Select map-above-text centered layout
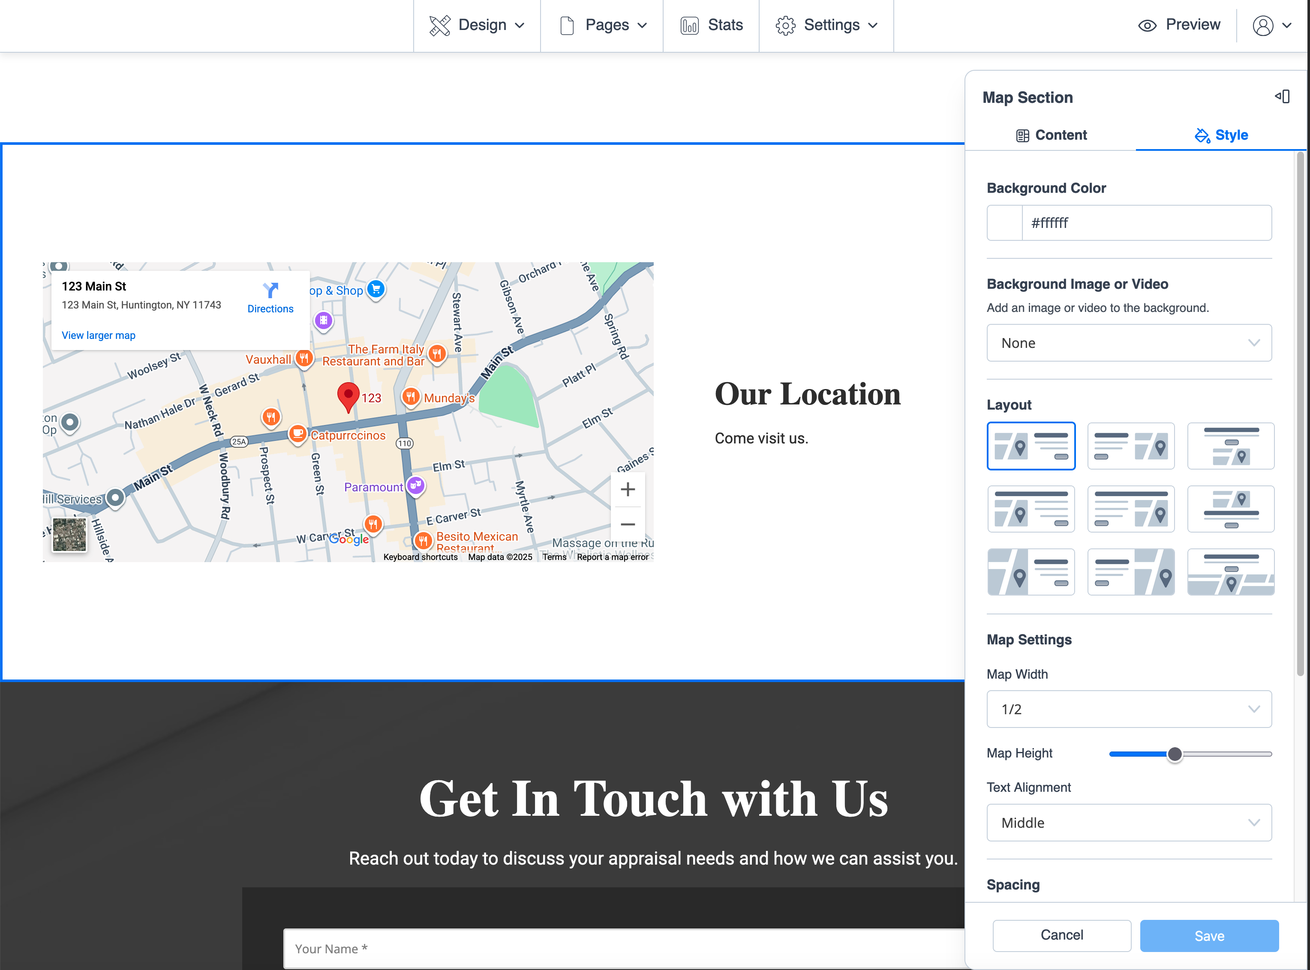Screen dimensions: 1310x970 pos(1231,509)
